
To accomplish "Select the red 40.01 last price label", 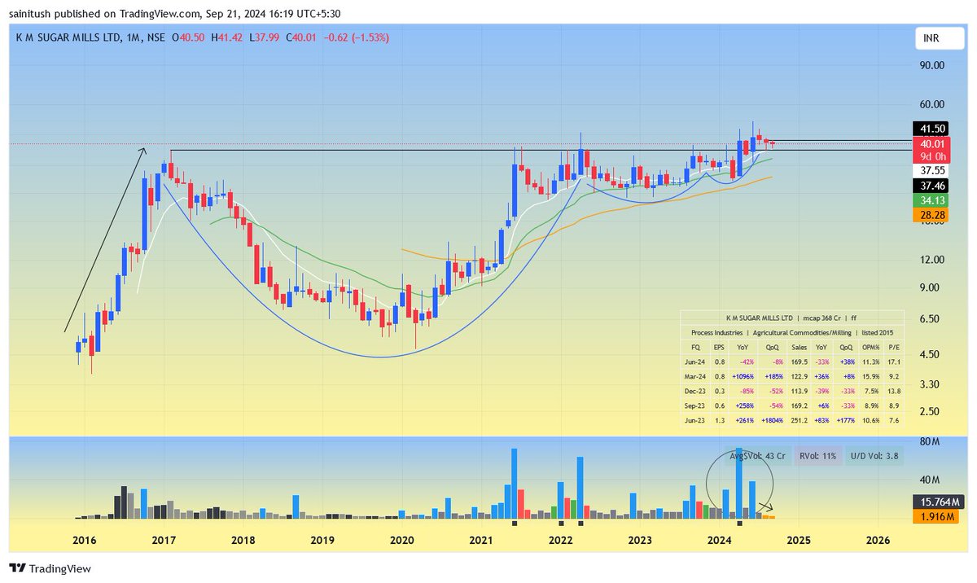I will point(932,143).
